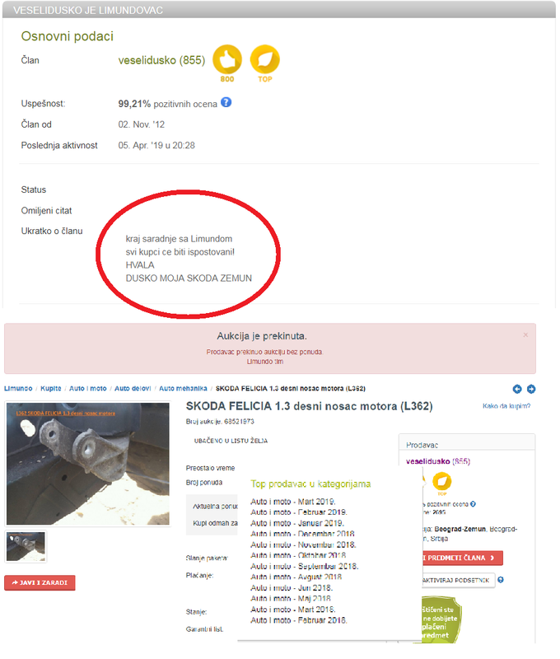Open help icon next to pozitivnih ocena

[x=226, y=102]
